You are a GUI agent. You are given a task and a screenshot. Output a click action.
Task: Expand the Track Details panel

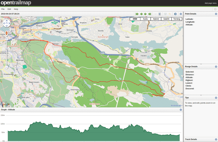coord(216,139)
